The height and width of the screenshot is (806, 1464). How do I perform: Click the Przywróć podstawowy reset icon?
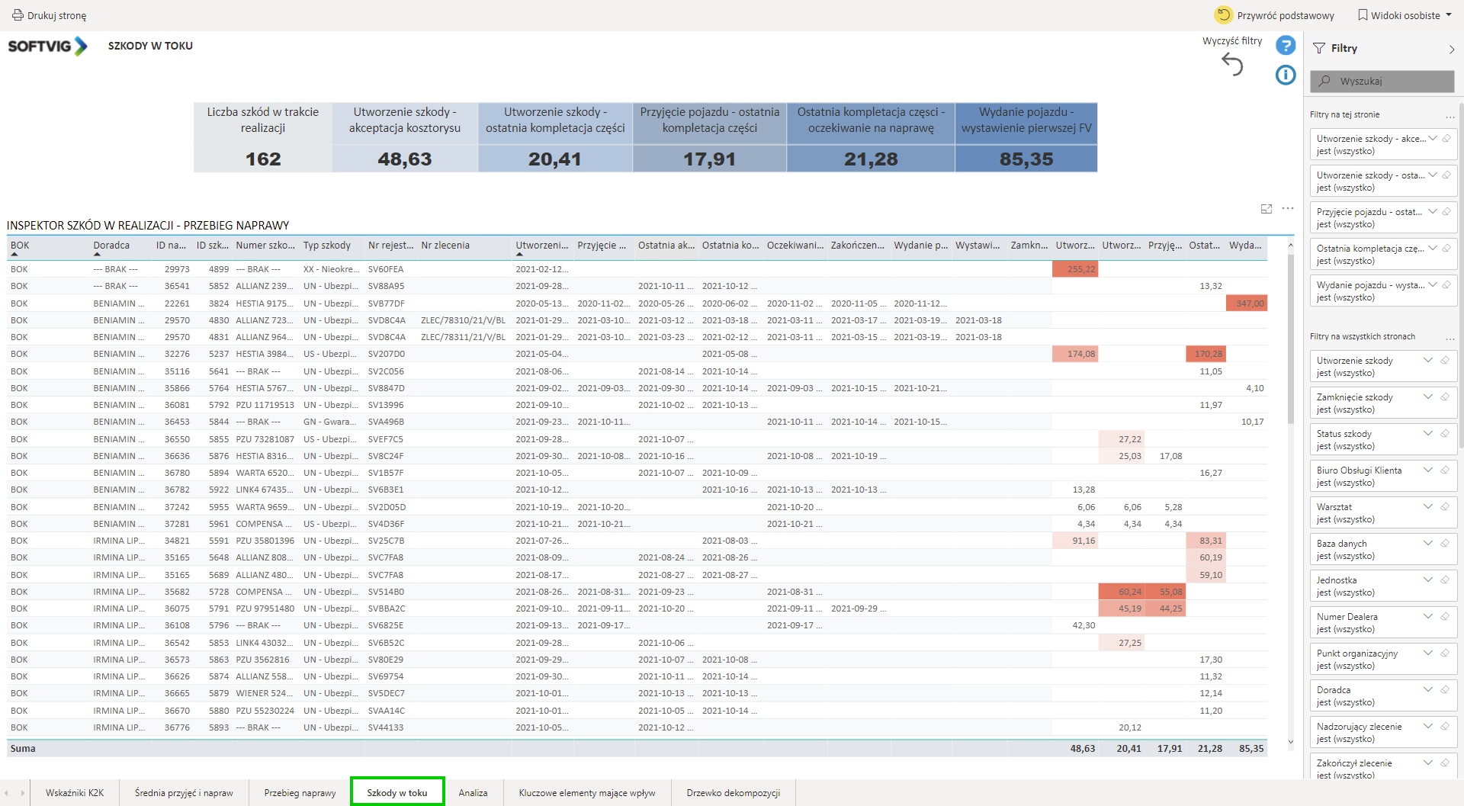1223,15
